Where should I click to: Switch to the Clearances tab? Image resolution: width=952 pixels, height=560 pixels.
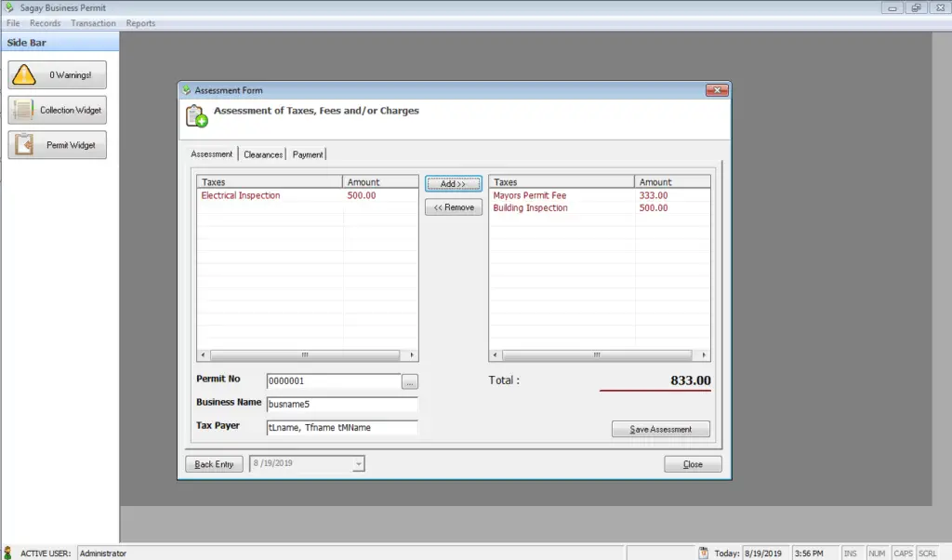pos(262,154)
